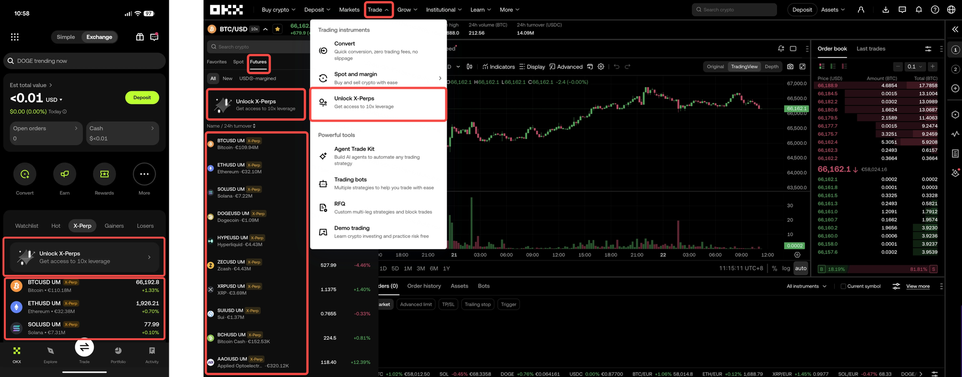Check the Current symbol checkbox
The width and height of the screenshot is (962, 377).
843,286
